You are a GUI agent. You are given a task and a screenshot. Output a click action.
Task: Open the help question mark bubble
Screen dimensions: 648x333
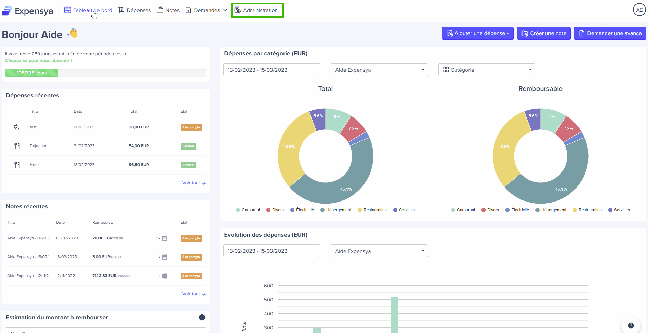tap(631, 325)
